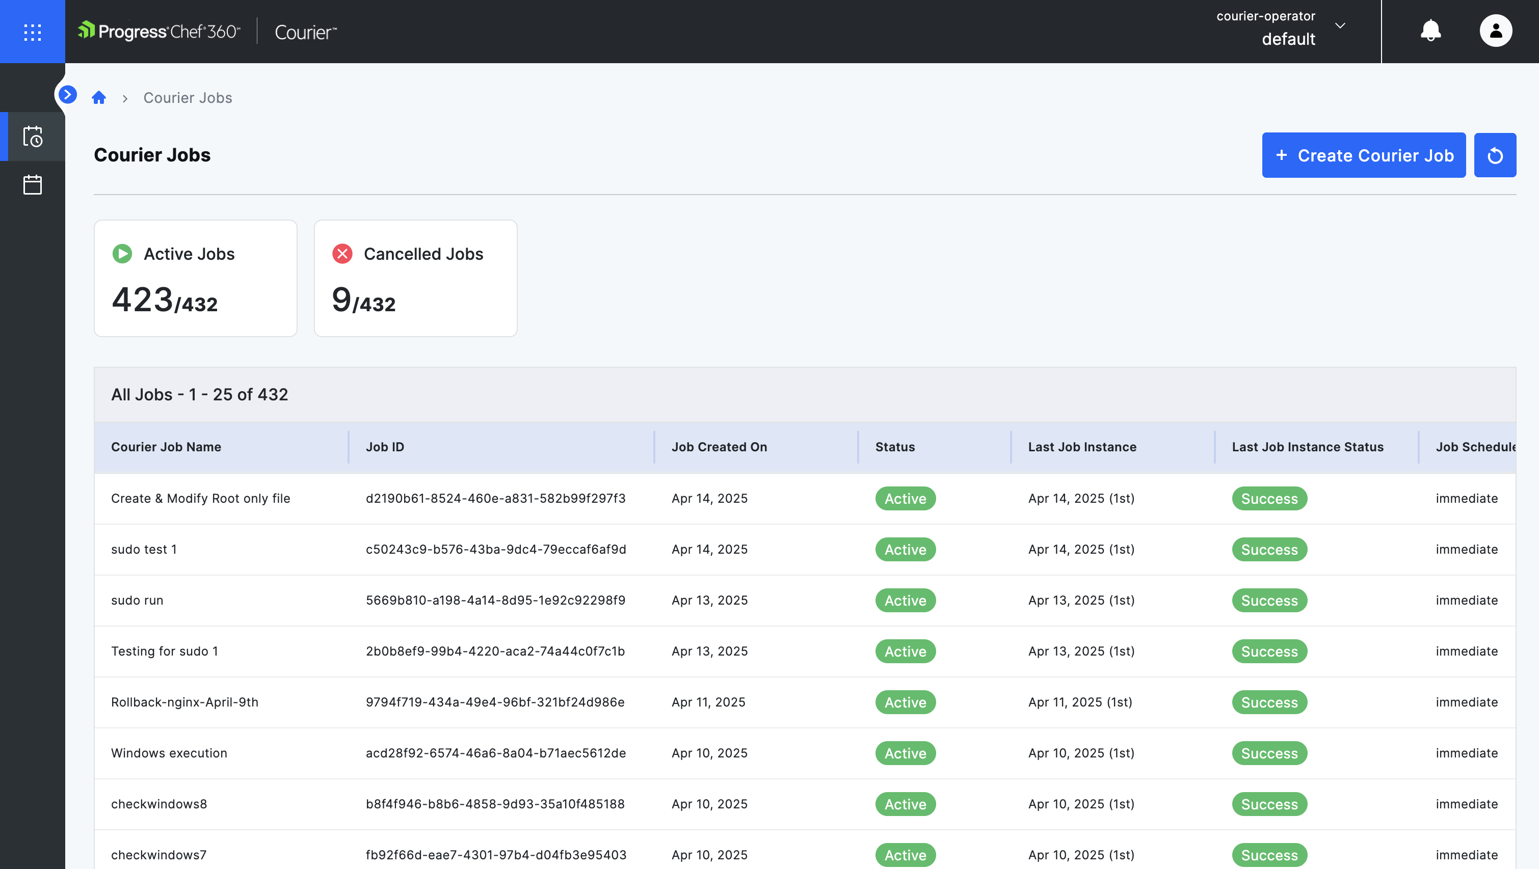Screen dimensions: 1539x869
Task: Click job ID acd28f92-6574-46a6-8a04-b71aec5612de
Action: [x=496, y=753]
